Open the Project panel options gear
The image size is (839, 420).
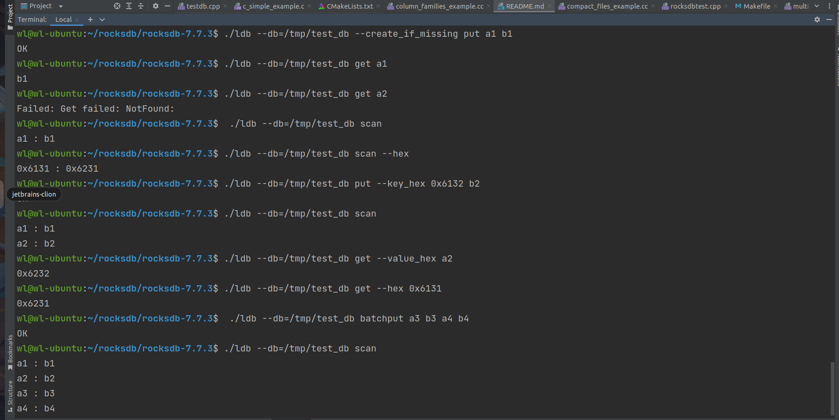pos(155,6)
